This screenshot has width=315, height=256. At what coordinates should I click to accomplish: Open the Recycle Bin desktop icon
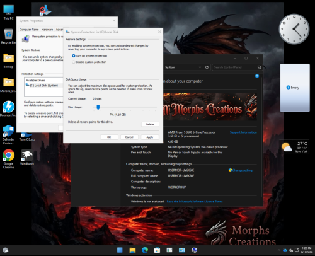[8, 36]
